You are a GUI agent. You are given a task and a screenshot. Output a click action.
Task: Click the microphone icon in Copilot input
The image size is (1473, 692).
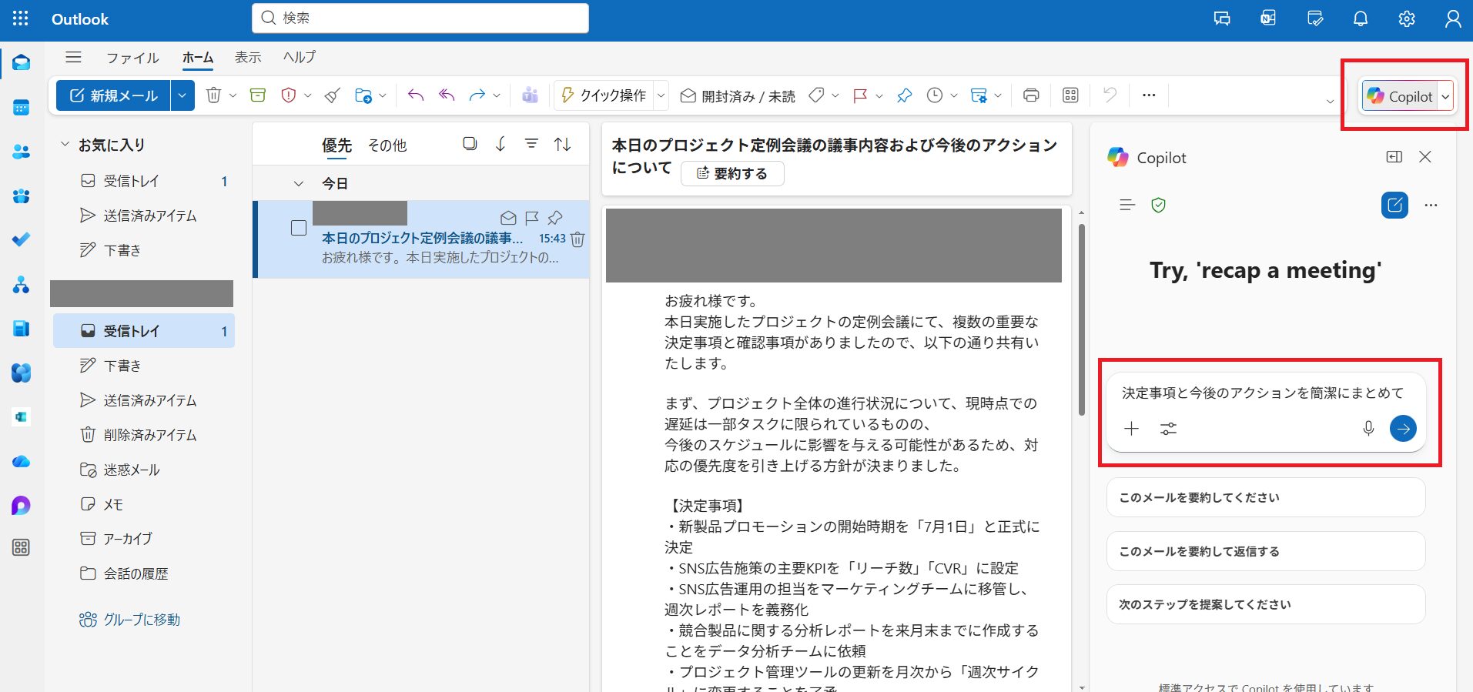[1368, 429]
